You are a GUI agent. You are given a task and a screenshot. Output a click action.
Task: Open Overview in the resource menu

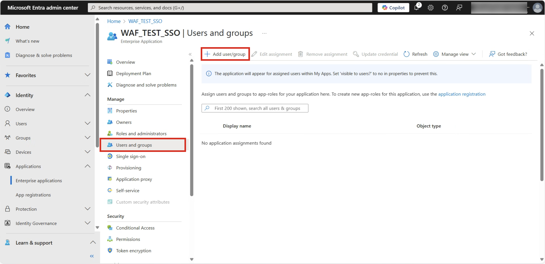tap(126, 62)
